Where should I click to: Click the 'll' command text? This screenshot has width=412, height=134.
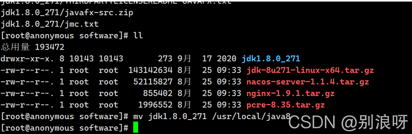pyautogui.click(x=138, y=35)
